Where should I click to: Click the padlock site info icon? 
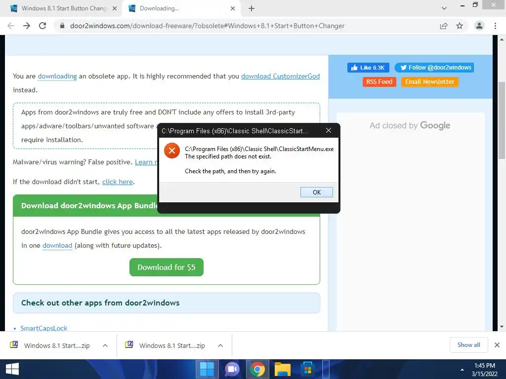[x=62, y=26]
